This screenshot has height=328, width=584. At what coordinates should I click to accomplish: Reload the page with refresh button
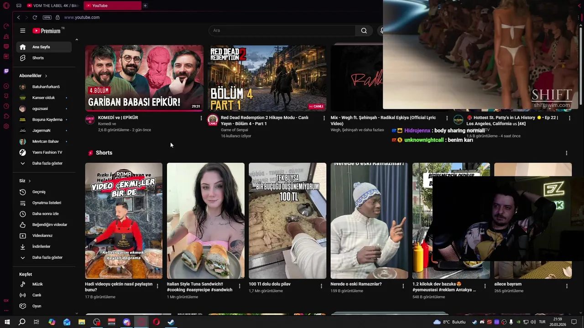pos(35,17)
